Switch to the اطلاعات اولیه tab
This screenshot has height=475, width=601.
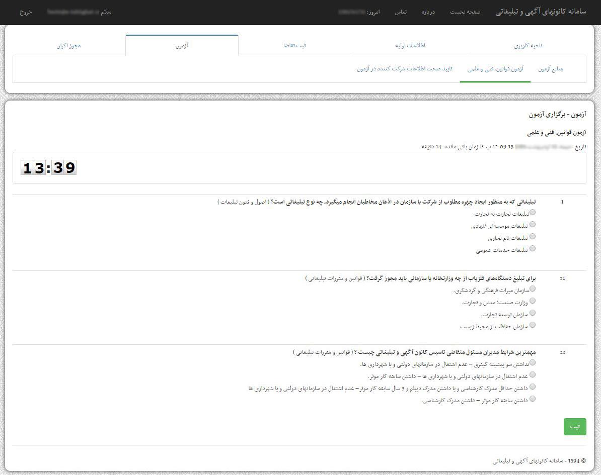(410, 46)
